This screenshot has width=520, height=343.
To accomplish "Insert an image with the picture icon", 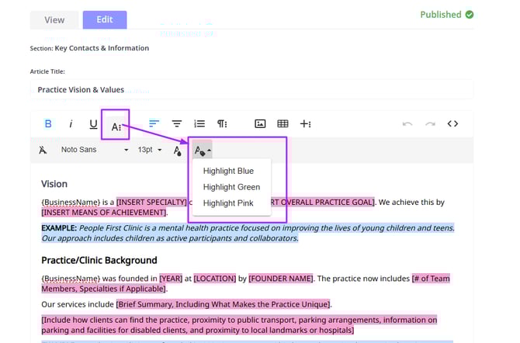I will tap(261, 124).
